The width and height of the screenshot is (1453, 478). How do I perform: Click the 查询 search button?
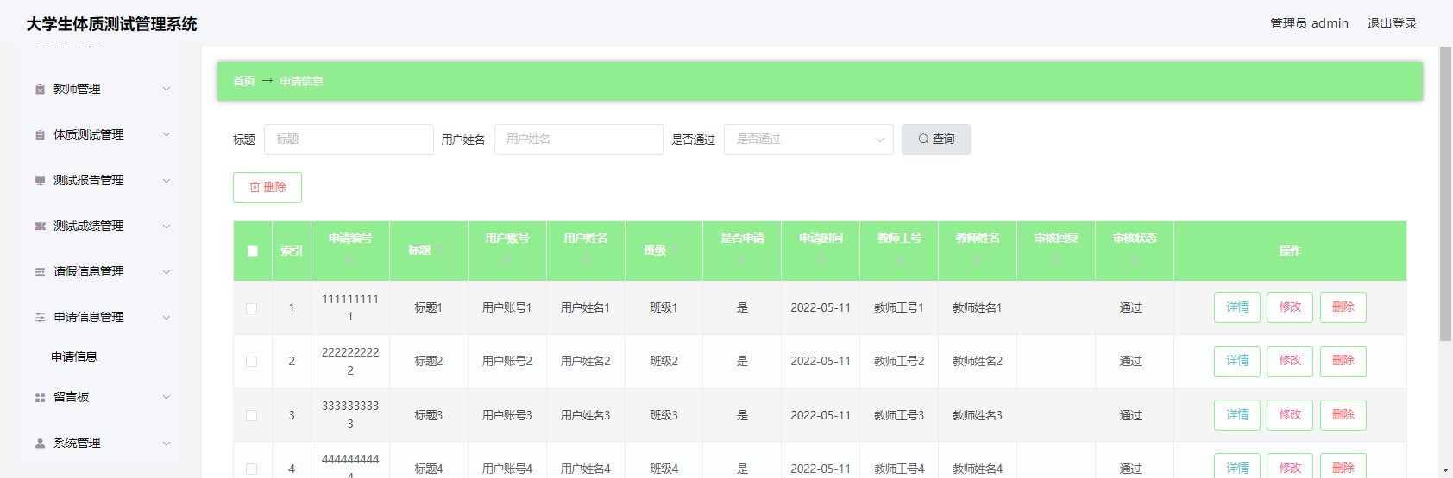(936, 140)
